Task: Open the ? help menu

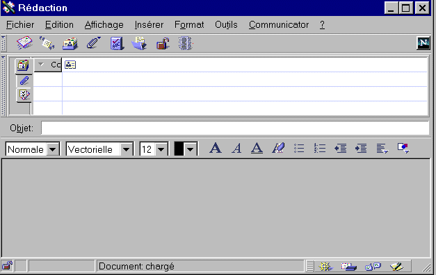Action: [x=322, y=25]
